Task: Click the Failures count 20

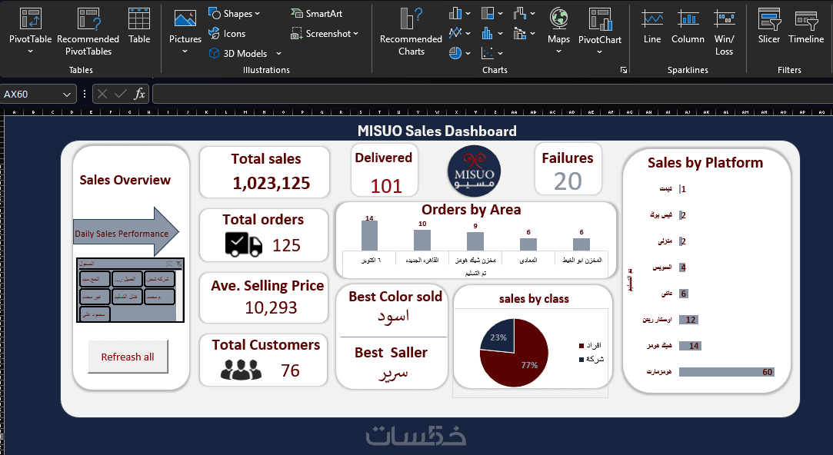Action: pos(568,181)
